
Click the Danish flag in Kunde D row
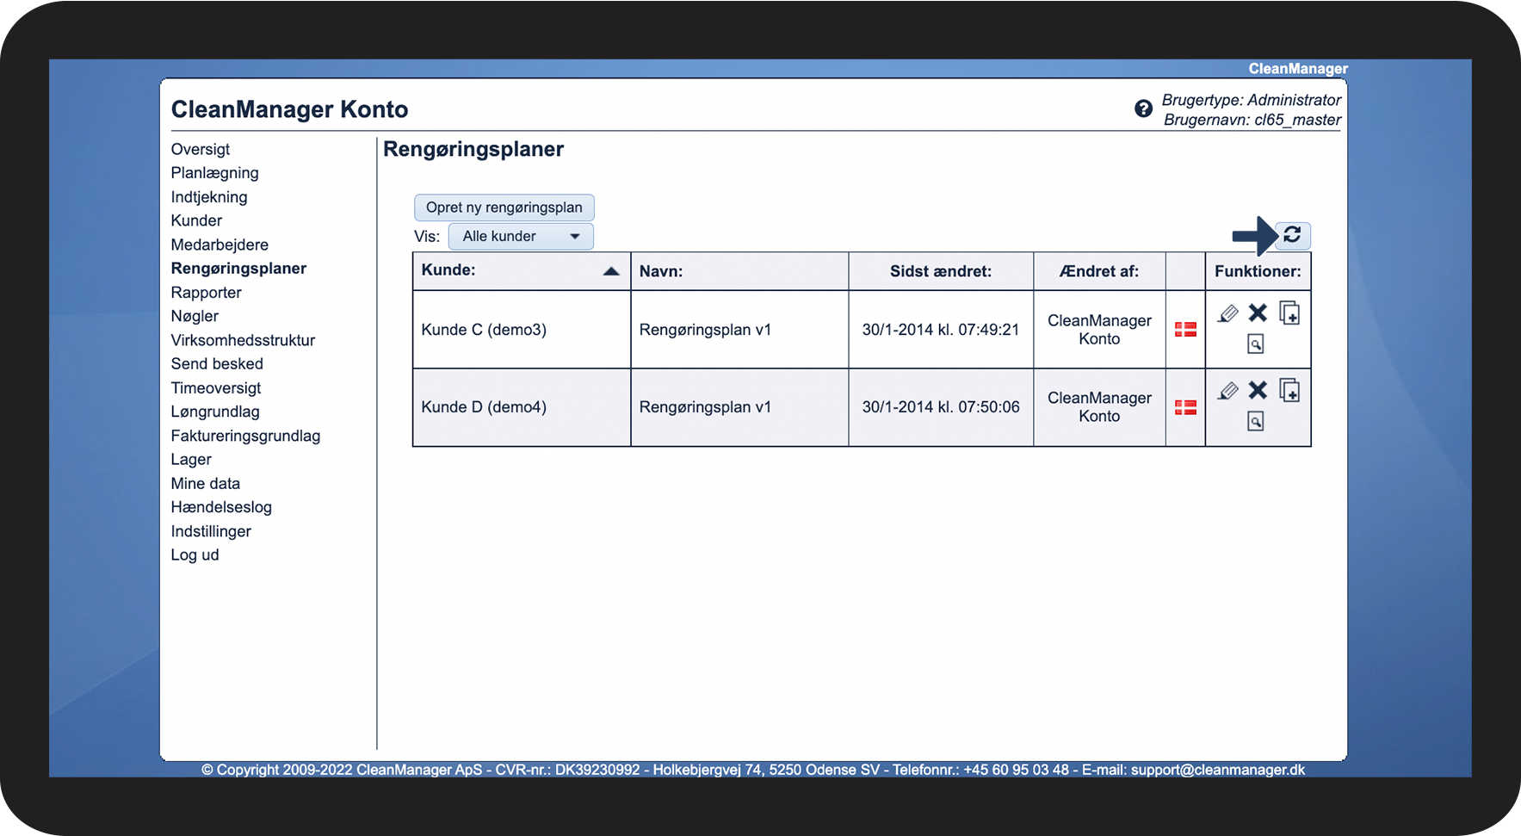1185,407
